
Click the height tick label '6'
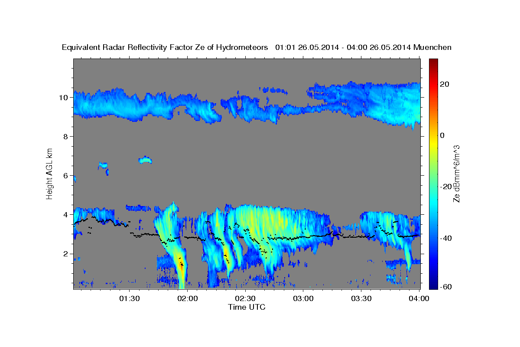click(66, 176)
